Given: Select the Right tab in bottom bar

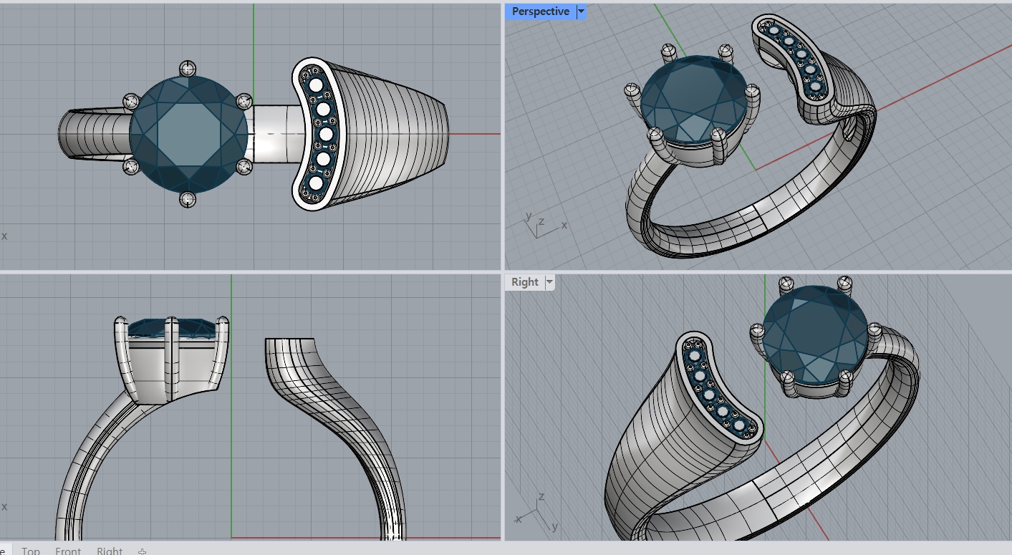Looking at the screenshot, I should (110, 550).
